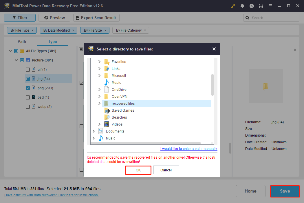This screenshot has width=304, height=203.
Task: Expand the Videos folder chevron
Action: (x=99, y=124)
